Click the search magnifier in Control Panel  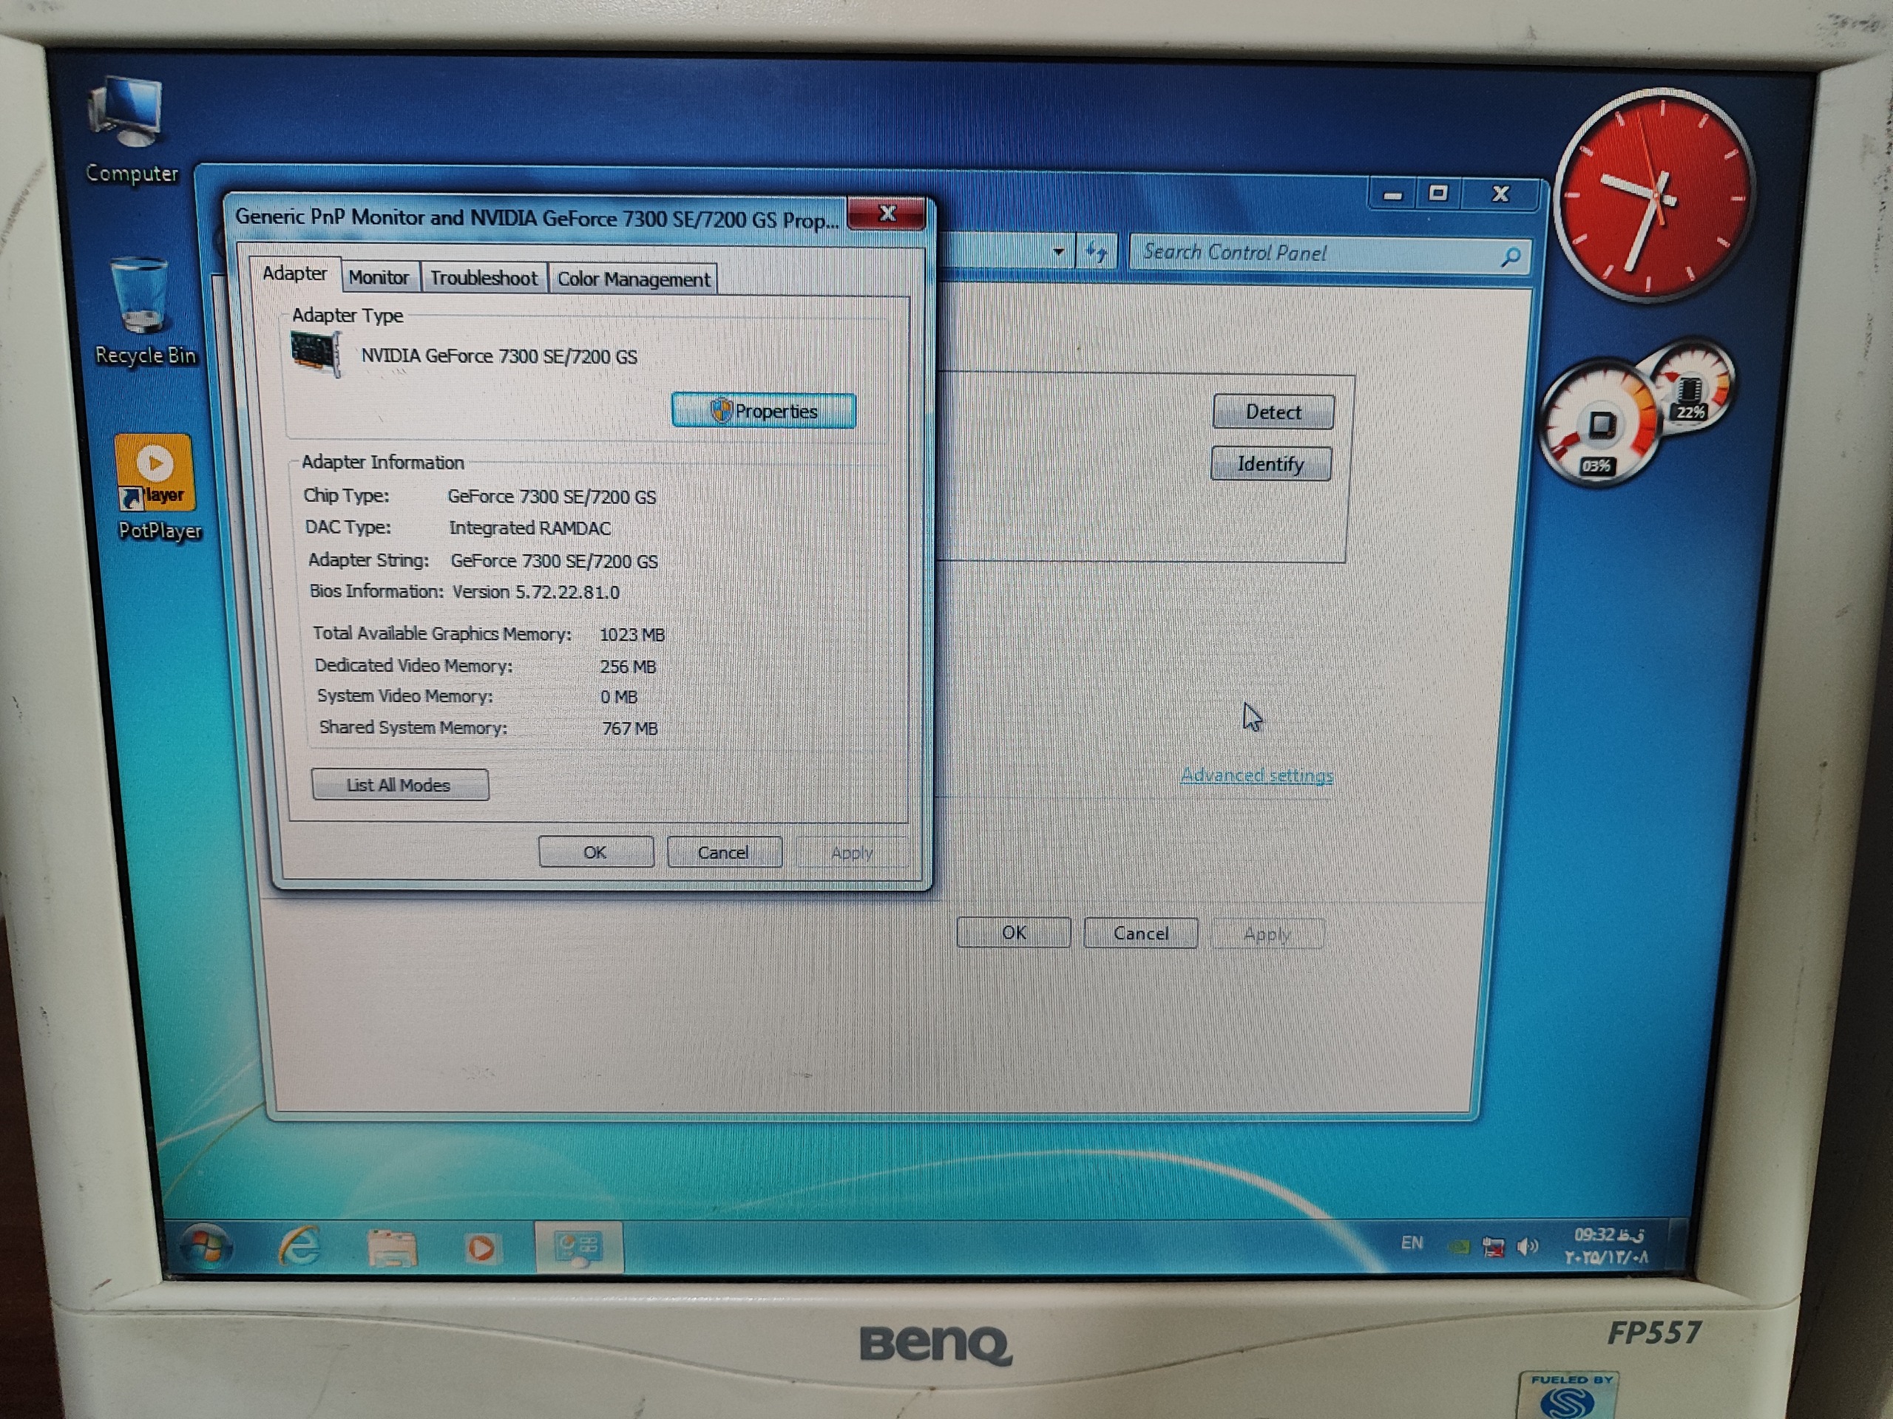pyautogui.click(x=1511, y=256)
